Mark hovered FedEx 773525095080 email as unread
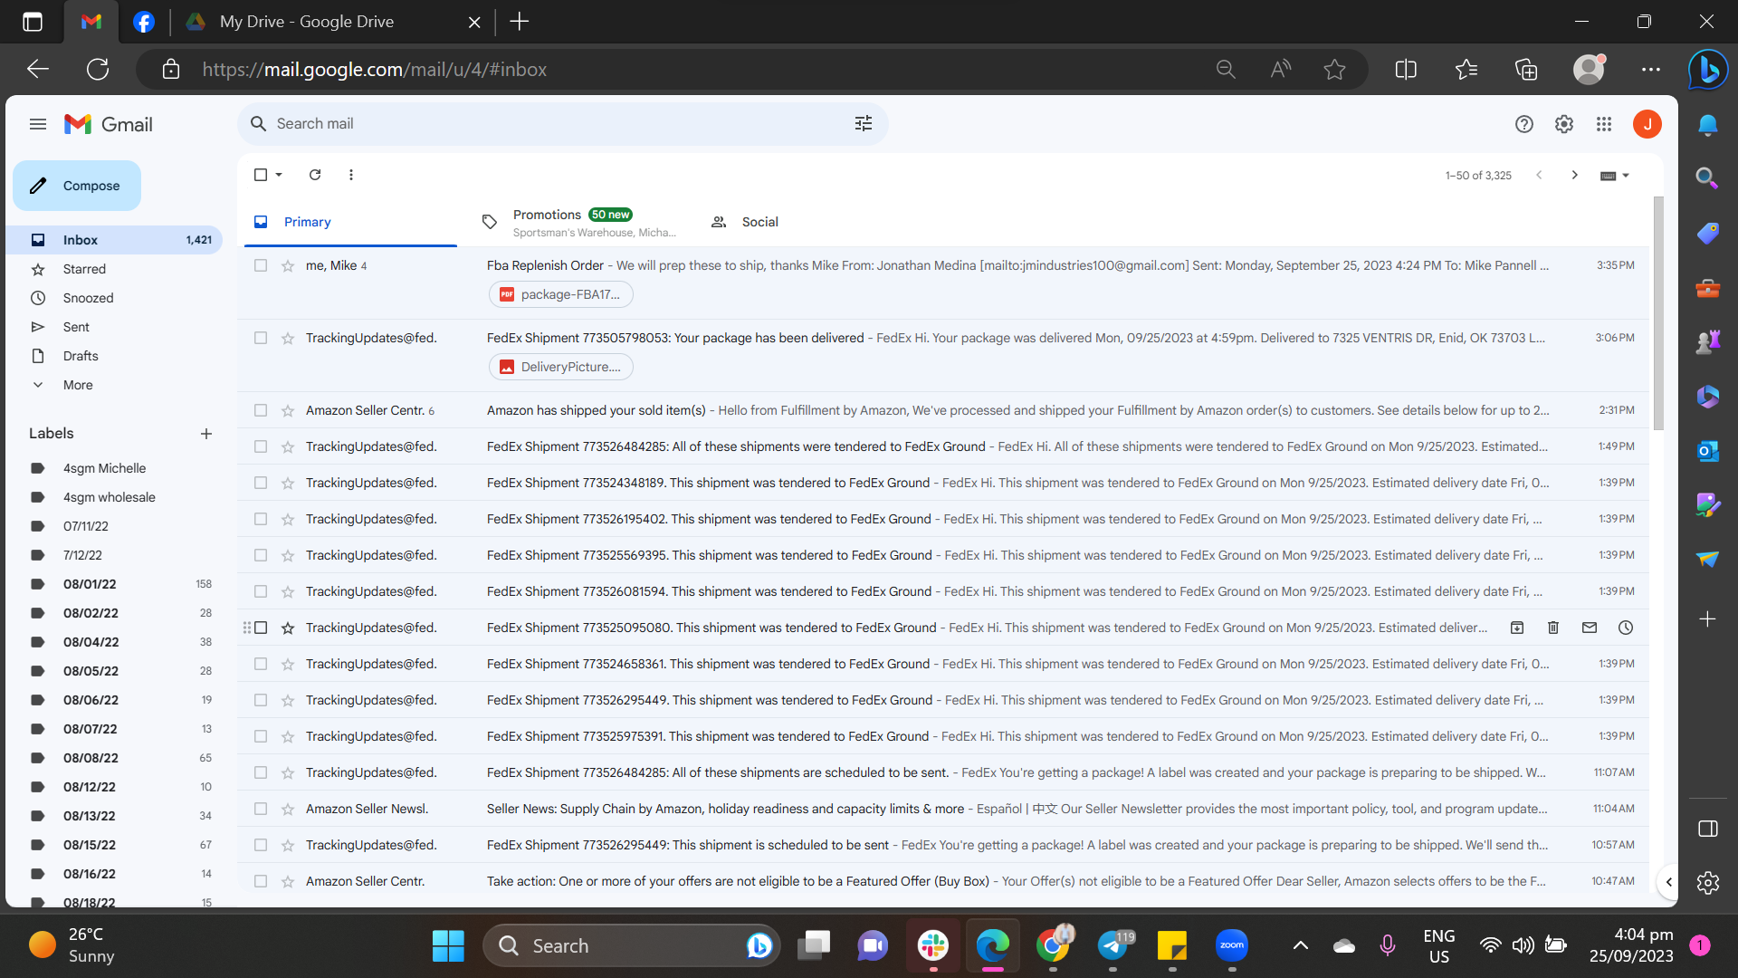Viewport: 1738px width, 978px height. [x=1590, y=628]
